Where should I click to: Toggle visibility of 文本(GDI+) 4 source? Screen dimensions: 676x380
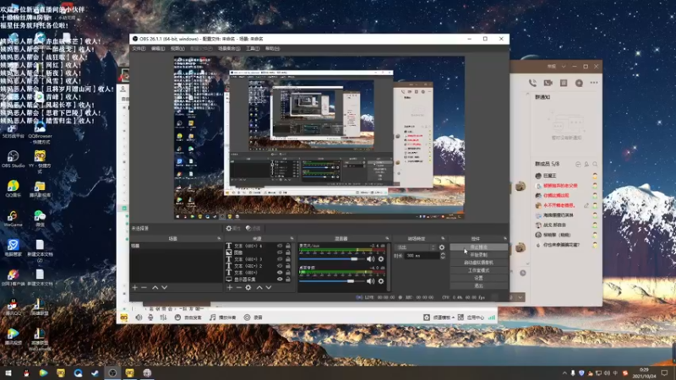pyautogui.click(x=280, y=246)
